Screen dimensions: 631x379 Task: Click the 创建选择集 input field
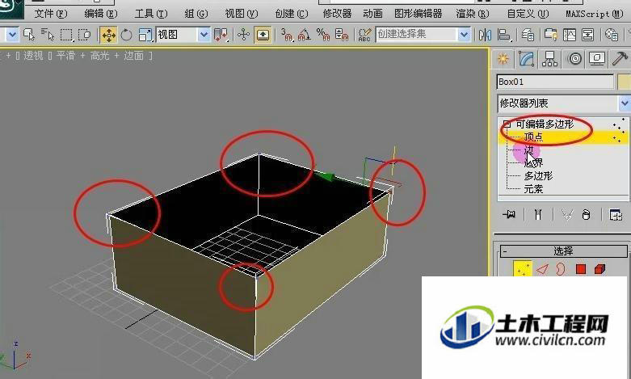(x=417, y=35)
